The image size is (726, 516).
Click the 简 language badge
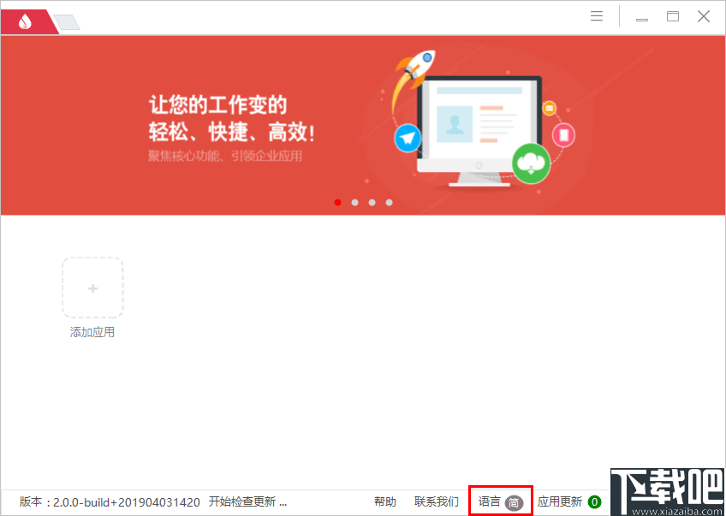click(514, 501)
